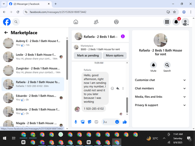Open more options dots beside message
The image size is (195, 146).
pos(123,88)
